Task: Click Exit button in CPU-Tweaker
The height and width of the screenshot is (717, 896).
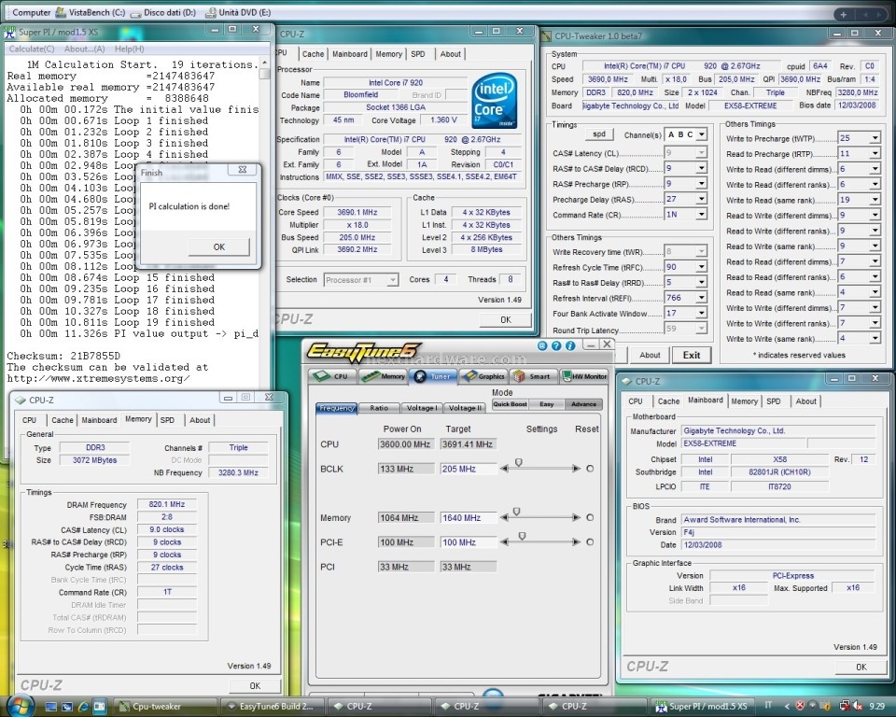Action: pos(692,355)
